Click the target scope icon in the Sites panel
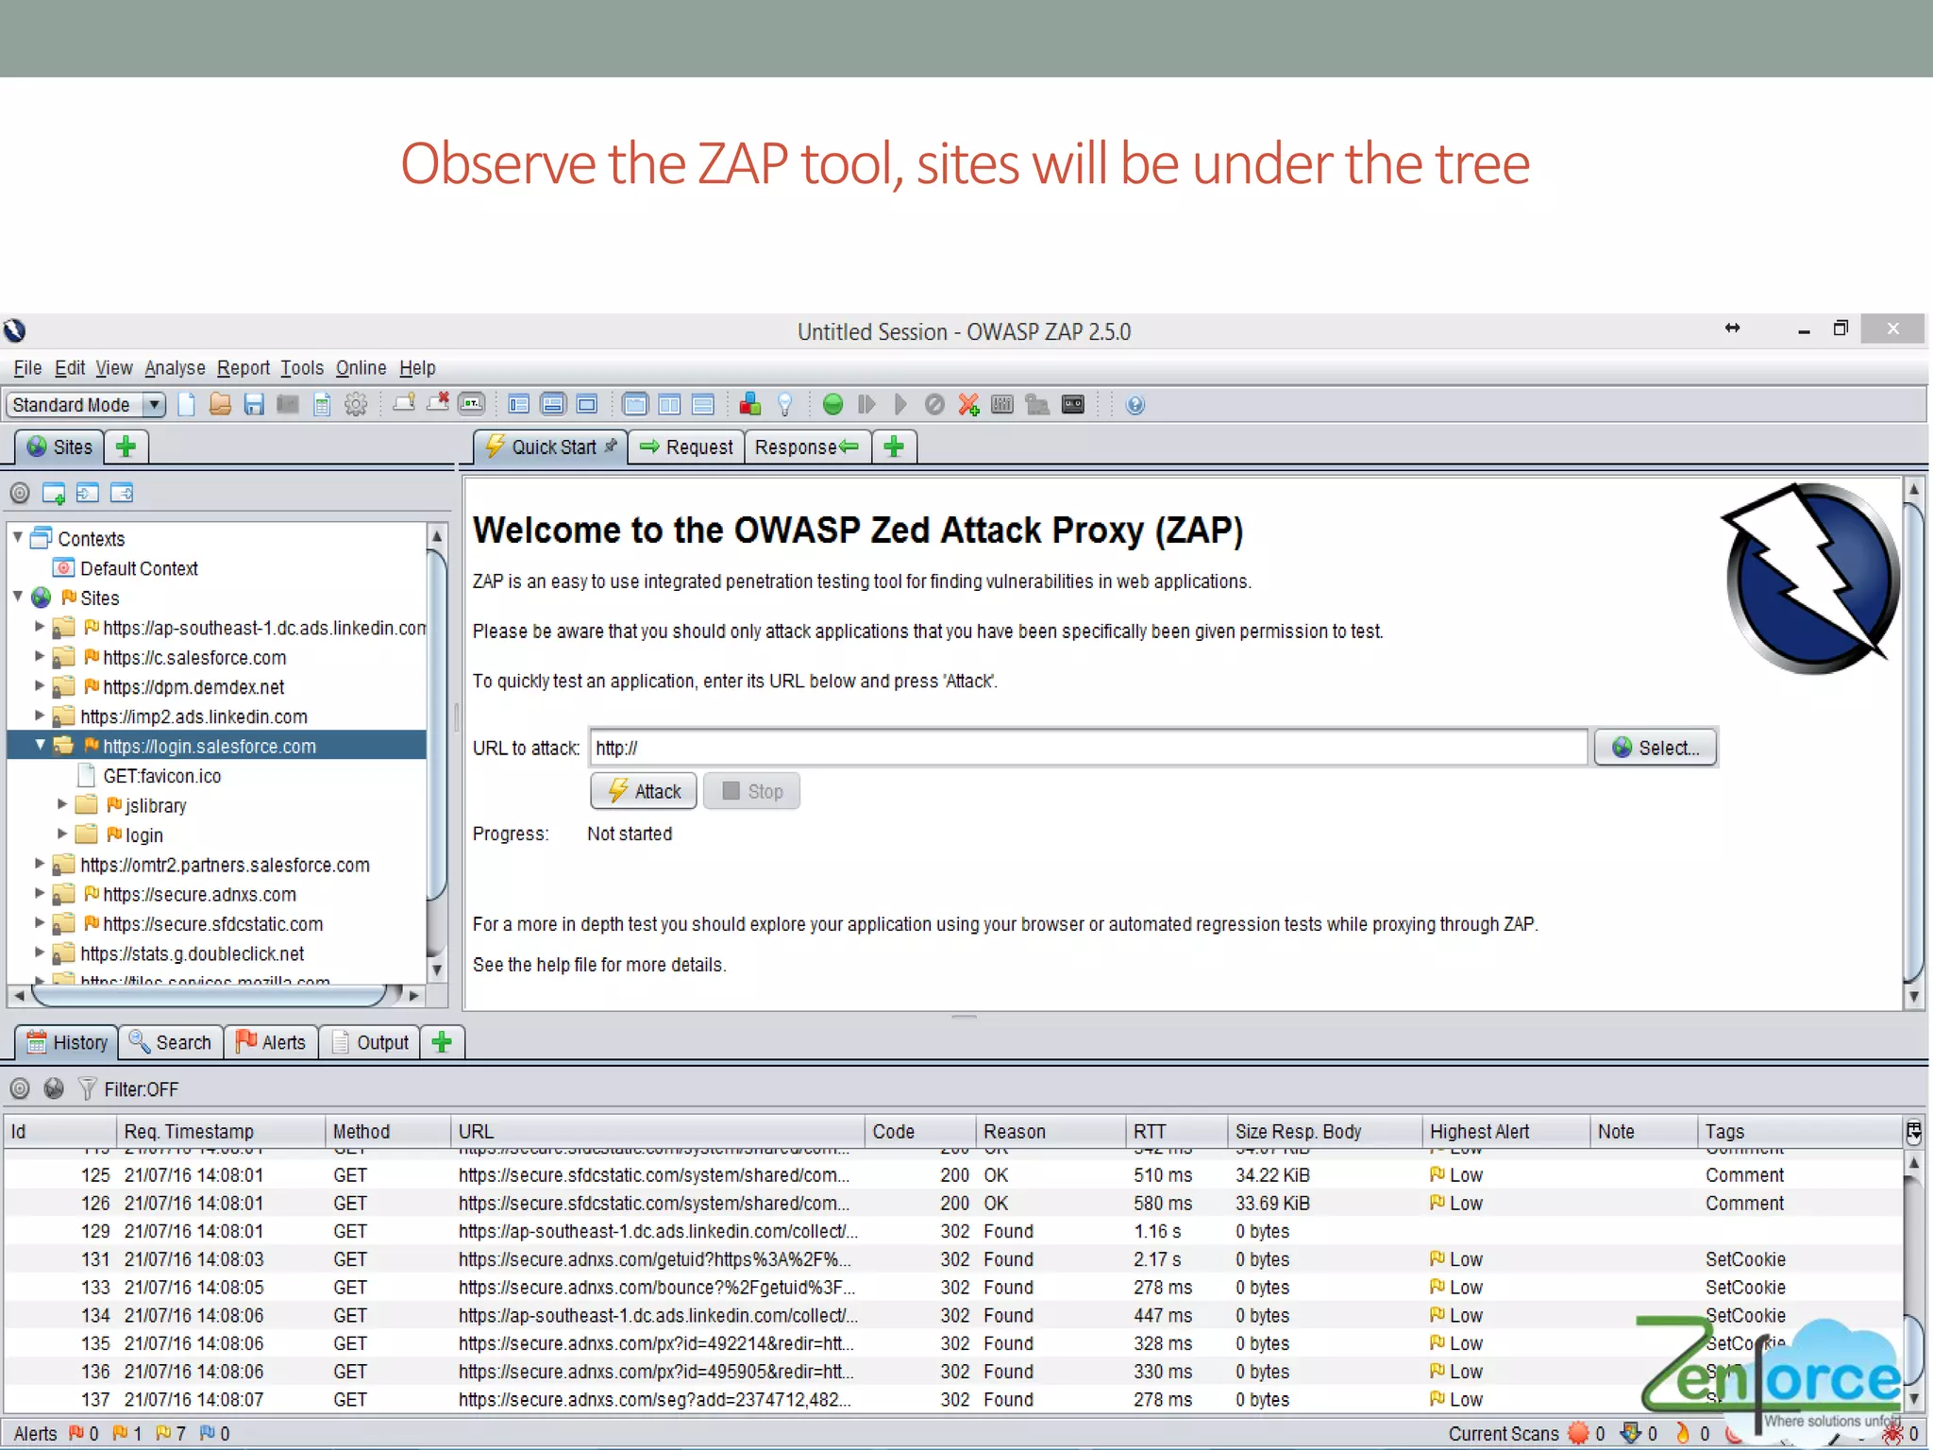The image size is (1933, 1450). tap(20, 493)
